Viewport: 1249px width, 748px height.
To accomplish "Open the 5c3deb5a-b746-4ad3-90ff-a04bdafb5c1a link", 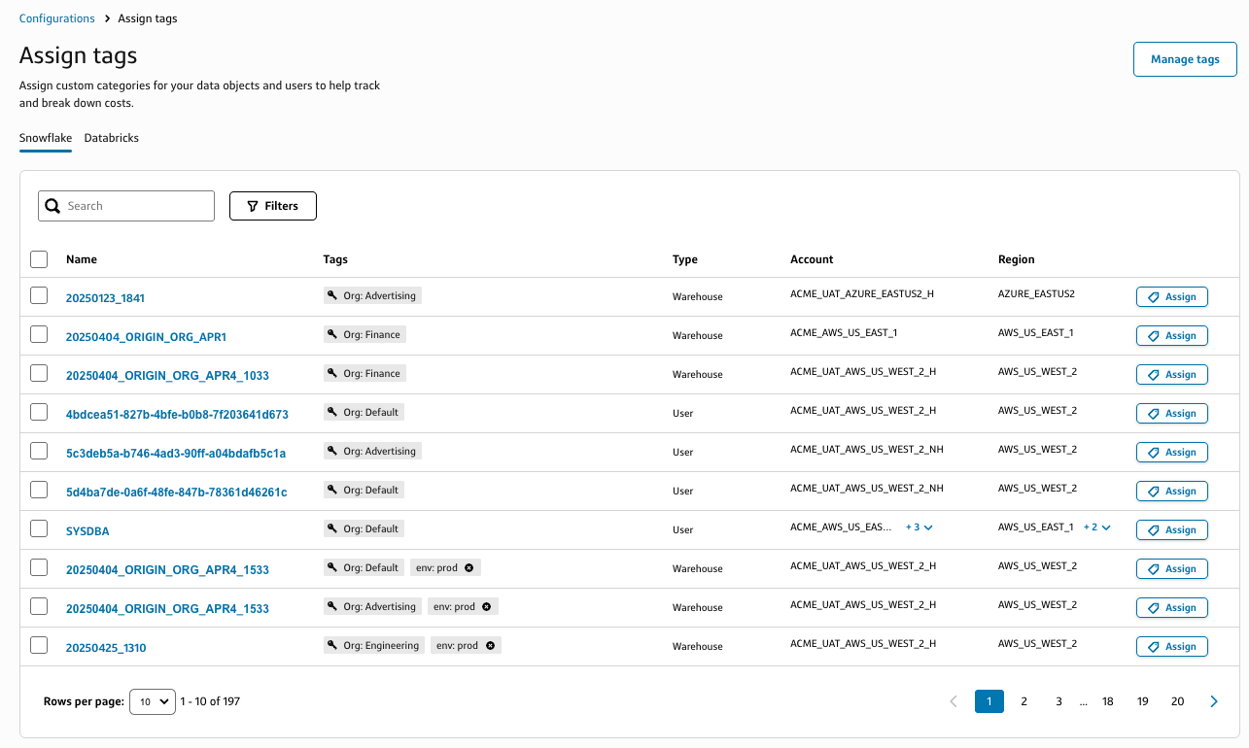I will click(x=176, y=454).
